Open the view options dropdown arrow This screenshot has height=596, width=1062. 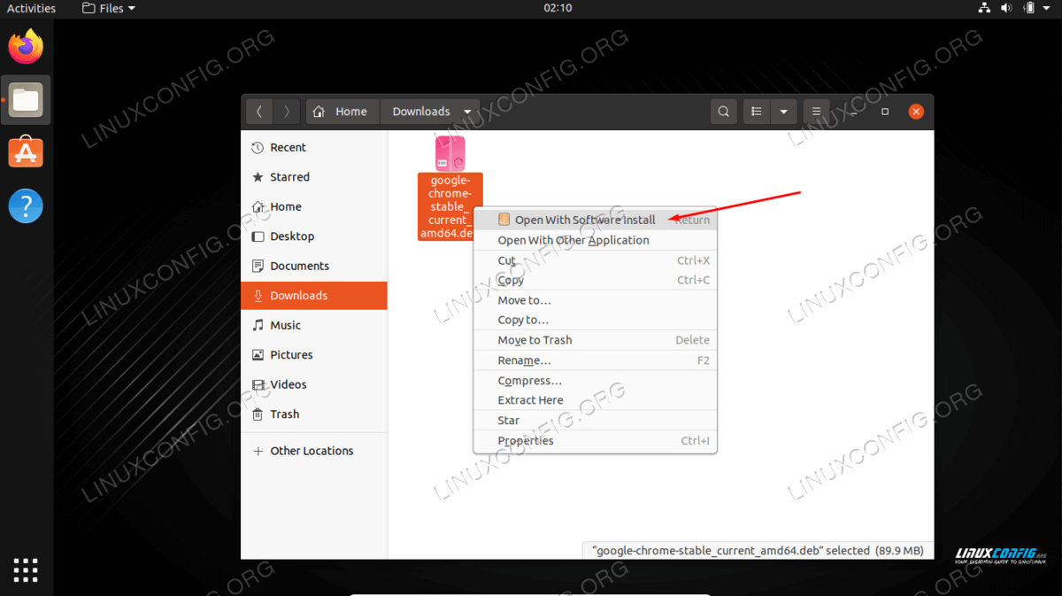783,112
